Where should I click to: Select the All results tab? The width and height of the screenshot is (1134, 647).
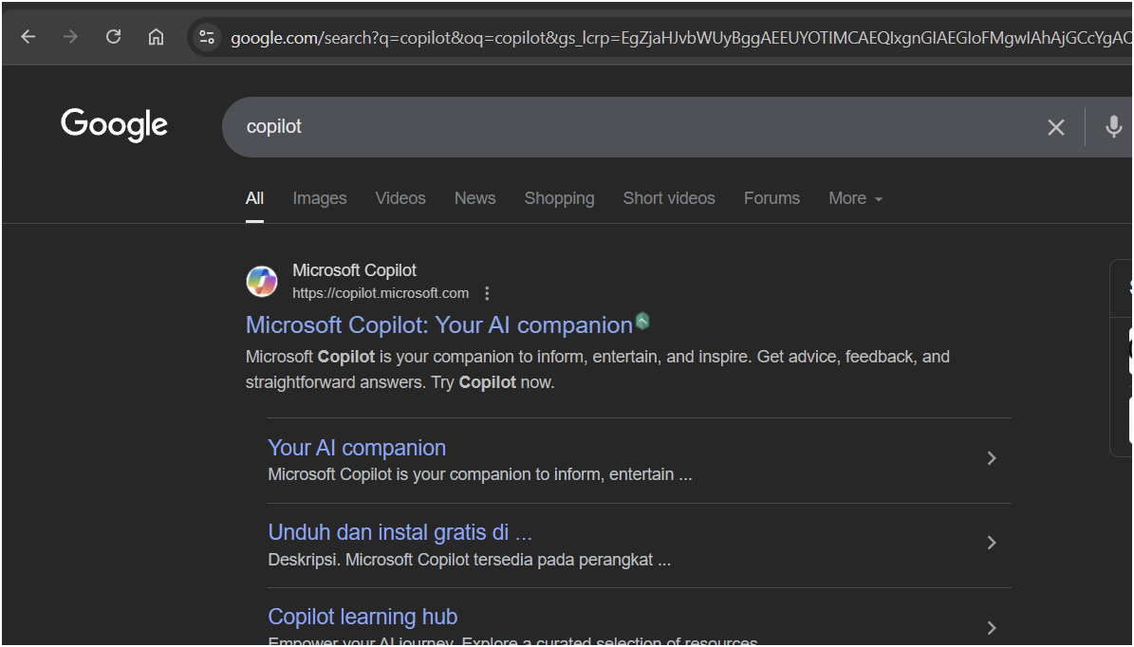[x=254, y=198]
